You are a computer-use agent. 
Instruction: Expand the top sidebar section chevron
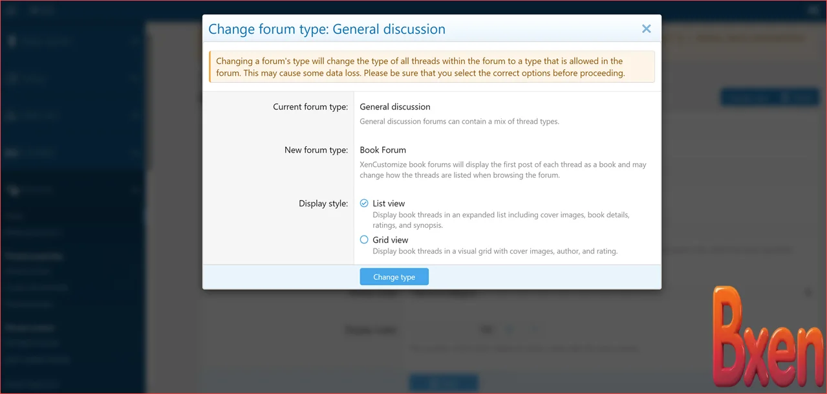click(135, 41)
